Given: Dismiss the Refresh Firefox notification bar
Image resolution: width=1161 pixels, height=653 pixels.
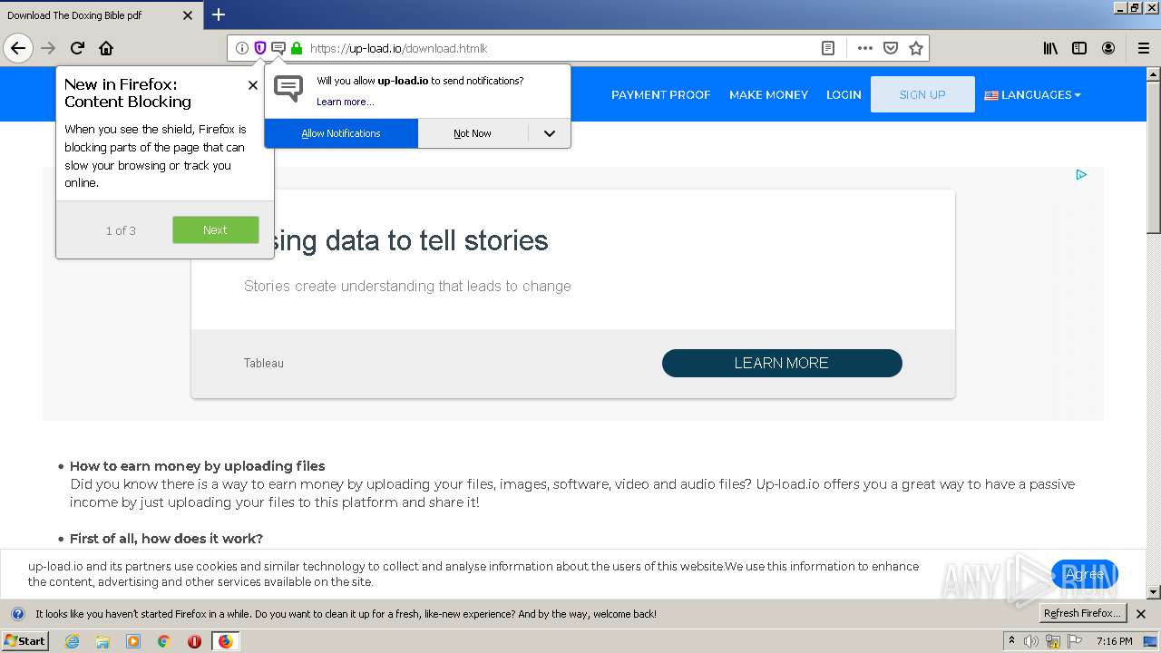Looking at the screenshot, I should [x=1141, y=614].
